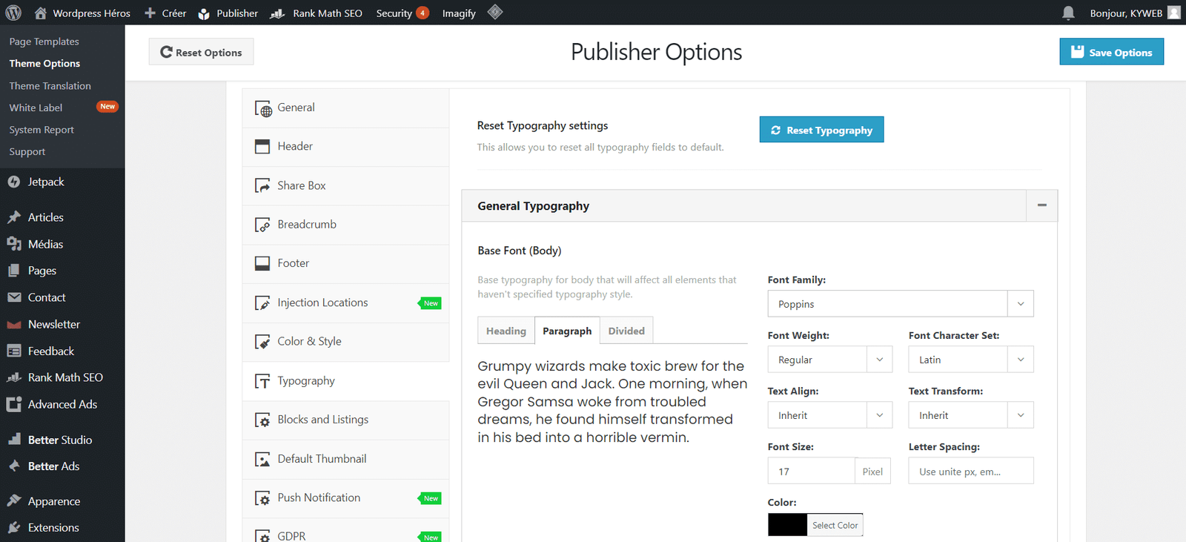Screen dimensions: 1186x542
Task: Click the Jetpack sidebar icon
Action: pos(14,182)
